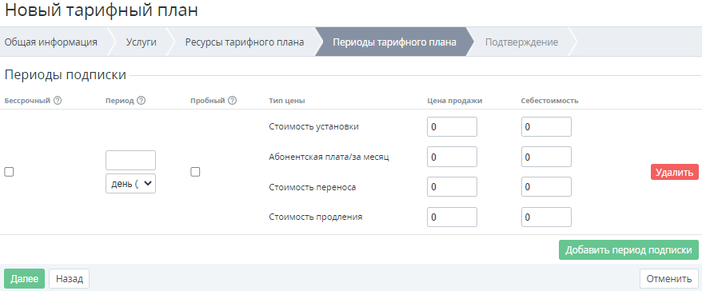
Task: Cancel with the Отменить button
Action: tap(669, 279)
